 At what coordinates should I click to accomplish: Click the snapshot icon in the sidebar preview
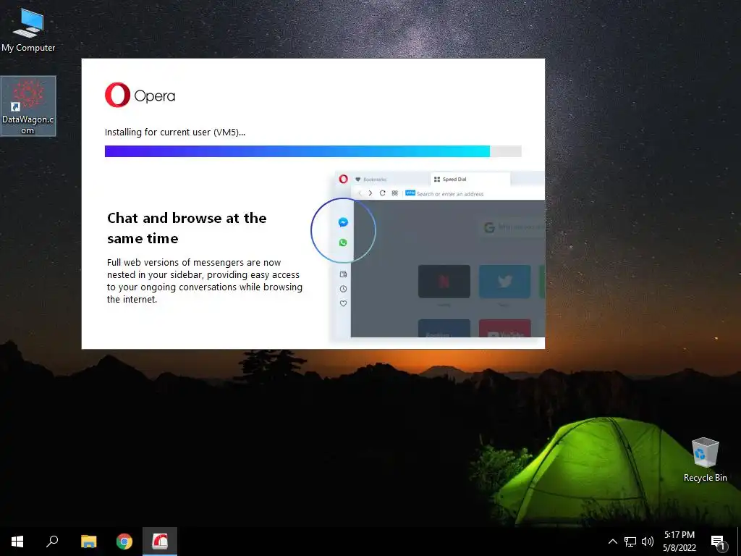(343, 274)
